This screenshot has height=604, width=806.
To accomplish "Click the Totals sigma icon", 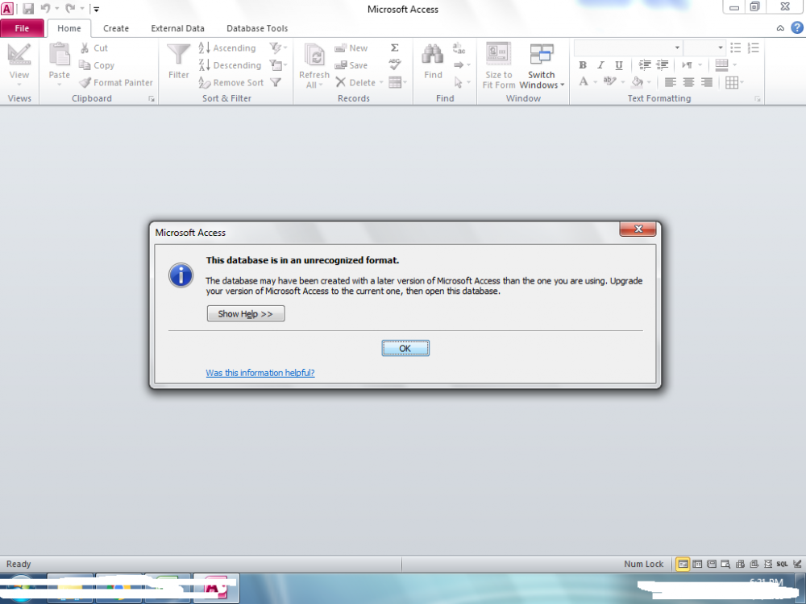I will click(x=395, y=48).
